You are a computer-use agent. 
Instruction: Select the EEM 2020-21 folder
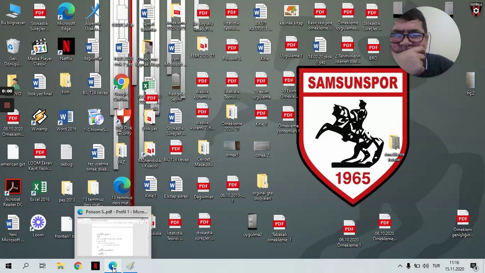coord(203,47)
